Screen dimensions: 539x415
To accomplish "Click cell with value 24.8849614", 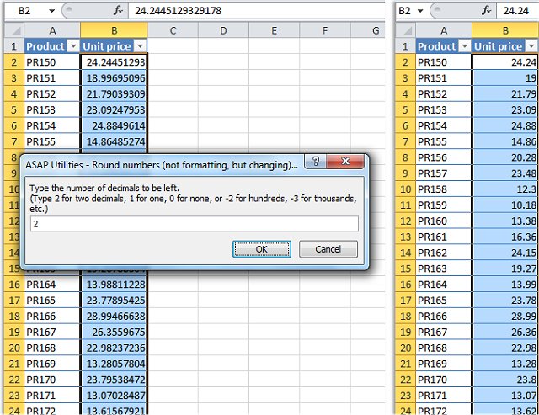I will 114,125.
